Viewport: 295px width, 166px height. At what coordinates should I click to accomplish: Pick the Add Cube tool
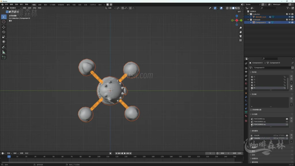[x=4, y=57]
